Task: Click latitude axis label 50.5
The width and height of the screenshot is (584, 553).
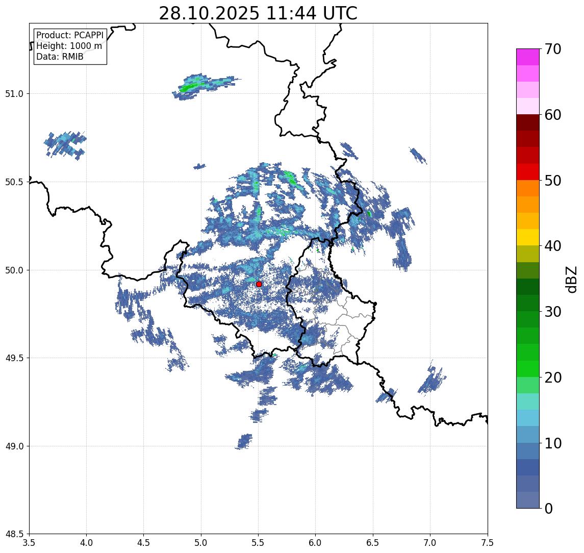Action: [x=14, y=182]
